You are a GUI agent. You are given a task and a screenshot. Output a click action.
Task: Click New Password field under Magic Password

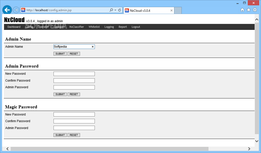[74, 114]
